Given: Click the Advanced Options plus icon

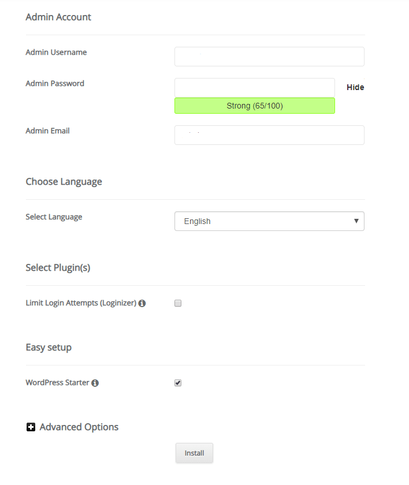Looking at the screenshot, I should coord(31,427).
